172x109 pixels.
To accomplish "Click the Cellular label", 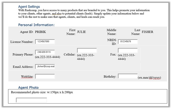I will tap(69, 55).
